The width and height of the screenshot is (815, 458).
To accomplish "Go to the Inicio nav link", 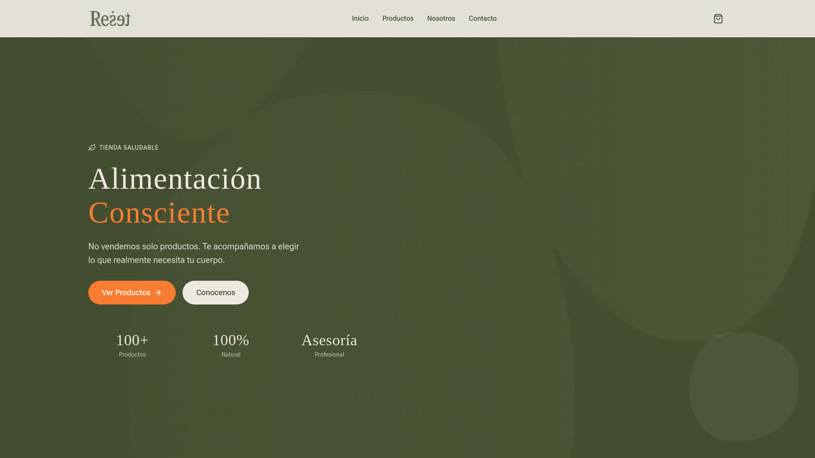I will [360, 19].
